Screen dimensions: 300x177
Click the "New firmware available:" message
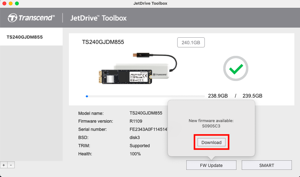tap(211, 121)
